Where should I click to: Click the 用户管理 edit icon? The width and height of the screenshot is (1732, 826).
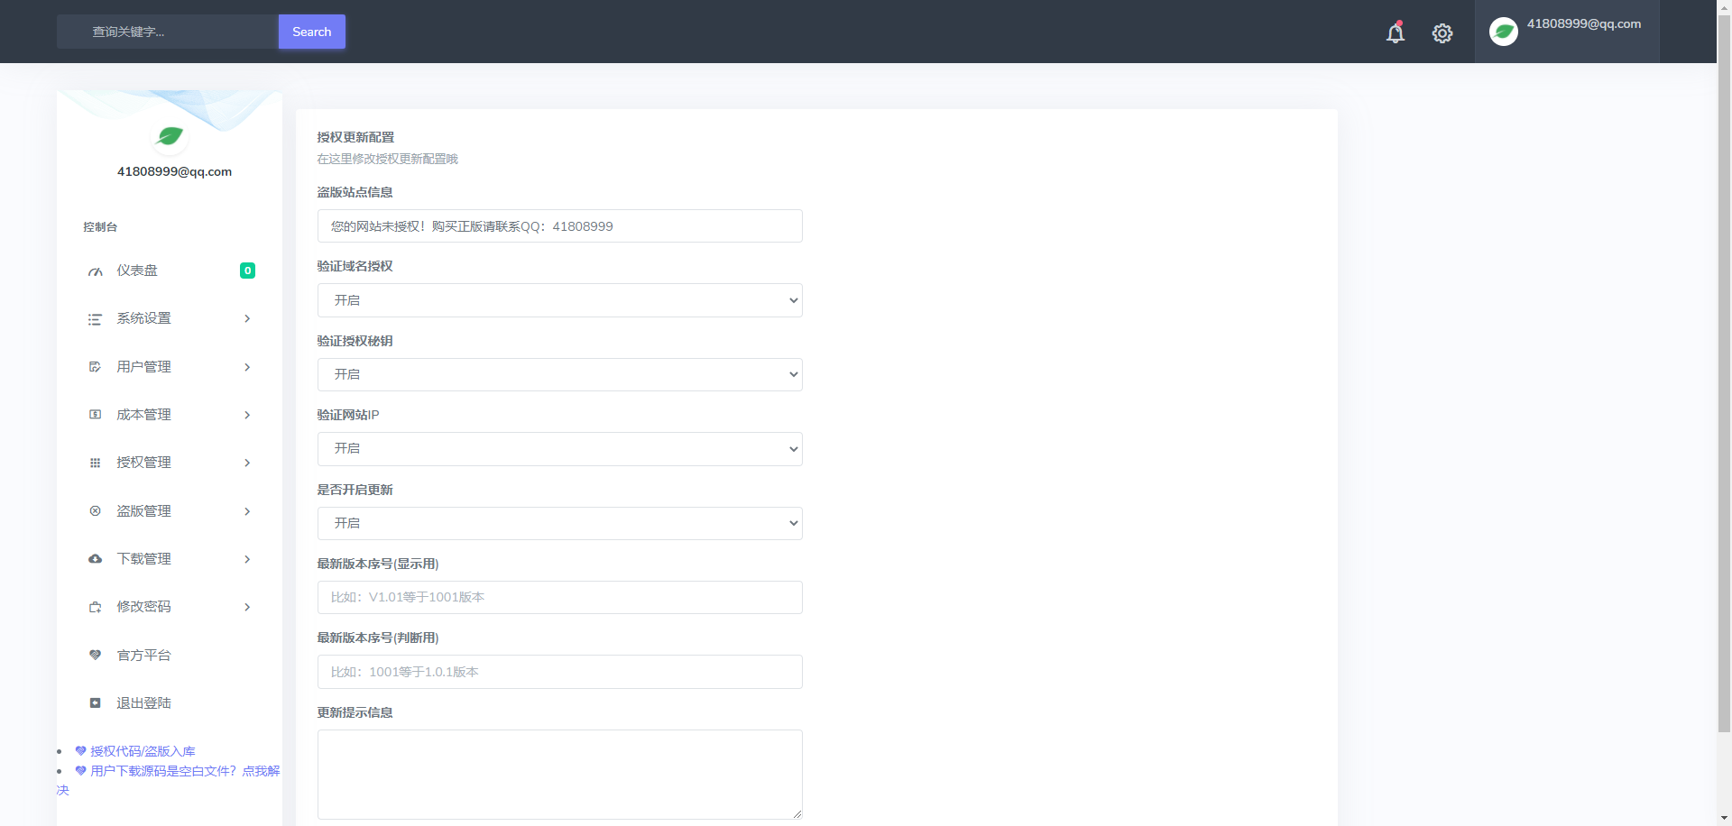(95, 367)
